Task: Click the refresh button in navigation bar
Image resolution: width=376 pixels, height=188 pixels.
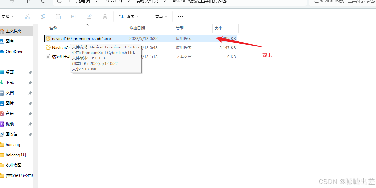Action: tap(43, 1)
